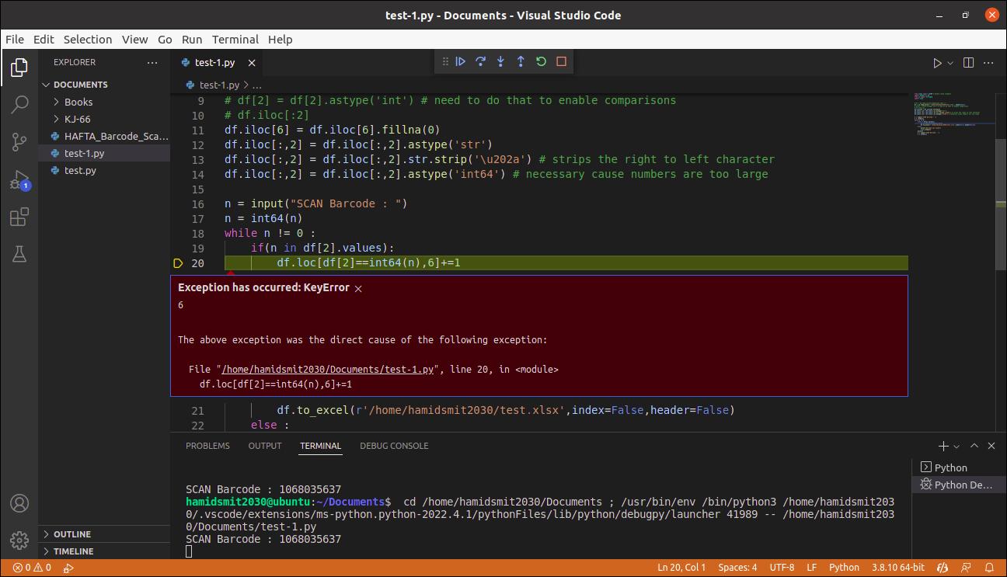Open Explorer views and more actions ellipsis
Screen dimensions: 1007x577
152,62
